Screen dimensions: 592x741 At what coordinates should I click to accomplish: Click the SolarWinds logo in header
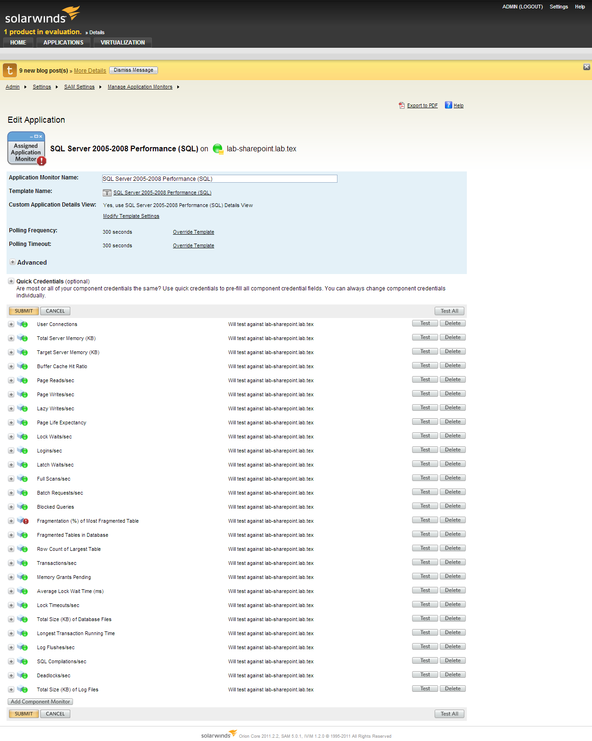coord(42,15)
